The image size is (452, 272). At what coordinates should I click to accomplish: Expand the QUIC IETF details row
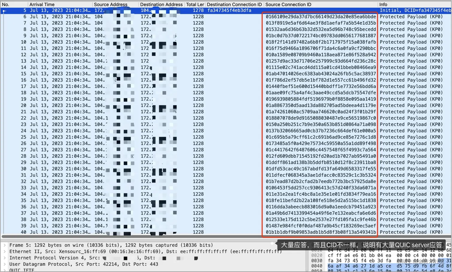(4, 270)
